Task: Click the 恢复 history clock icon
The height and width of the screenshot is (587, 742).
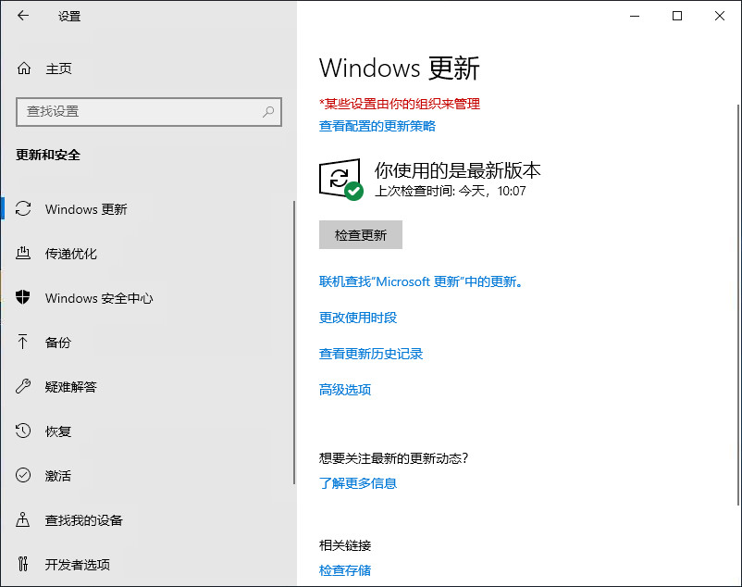Action: [x=23, y=431]
